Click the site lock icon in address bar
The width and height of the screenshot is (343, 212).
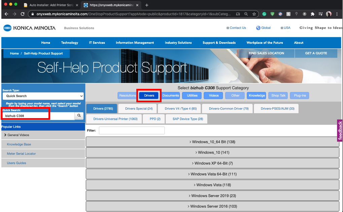click(x=32, y=14)
